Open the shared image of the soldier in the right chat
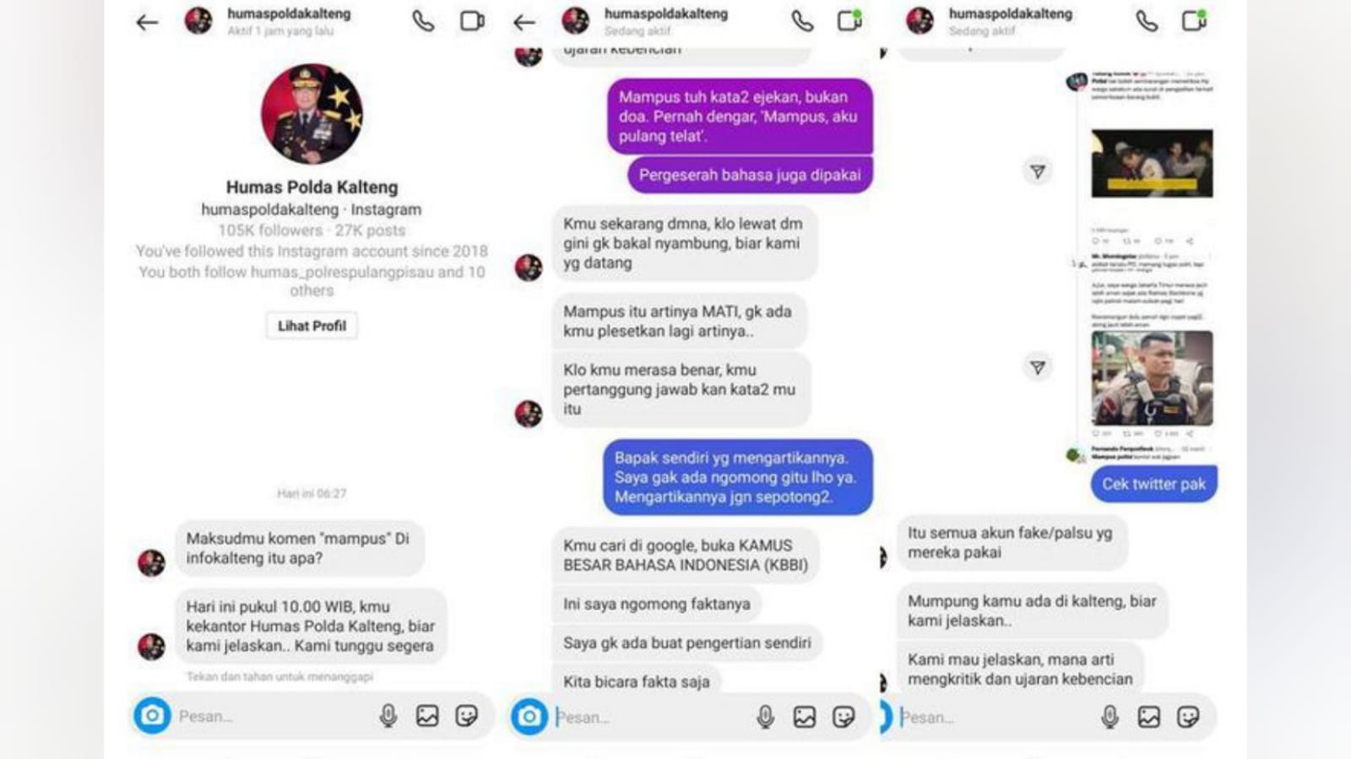The image size is (1351, 759). 1152,378
